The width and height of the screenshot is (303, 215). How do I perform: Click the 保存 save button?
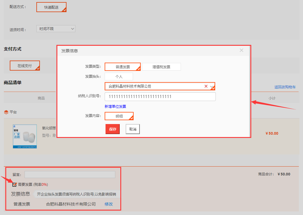click(x=112, y=129)
